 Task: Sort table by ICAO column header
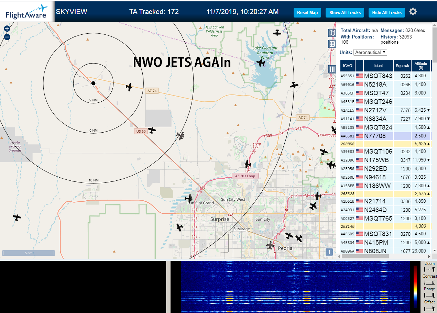click(x=347, y=65)
